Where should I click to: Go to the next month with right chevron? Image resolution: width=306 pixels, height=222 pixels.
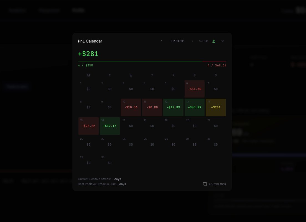[192, 41]
